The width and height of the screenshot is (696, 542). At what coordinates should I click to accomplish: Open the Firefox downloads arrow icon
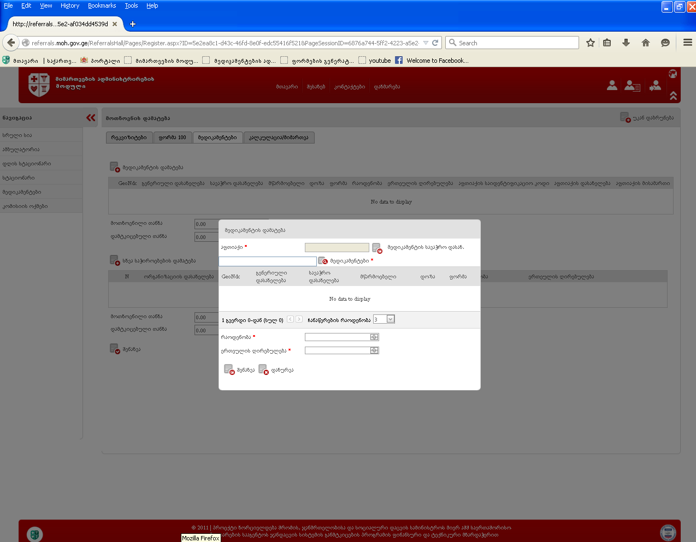[x=626, y=43]
